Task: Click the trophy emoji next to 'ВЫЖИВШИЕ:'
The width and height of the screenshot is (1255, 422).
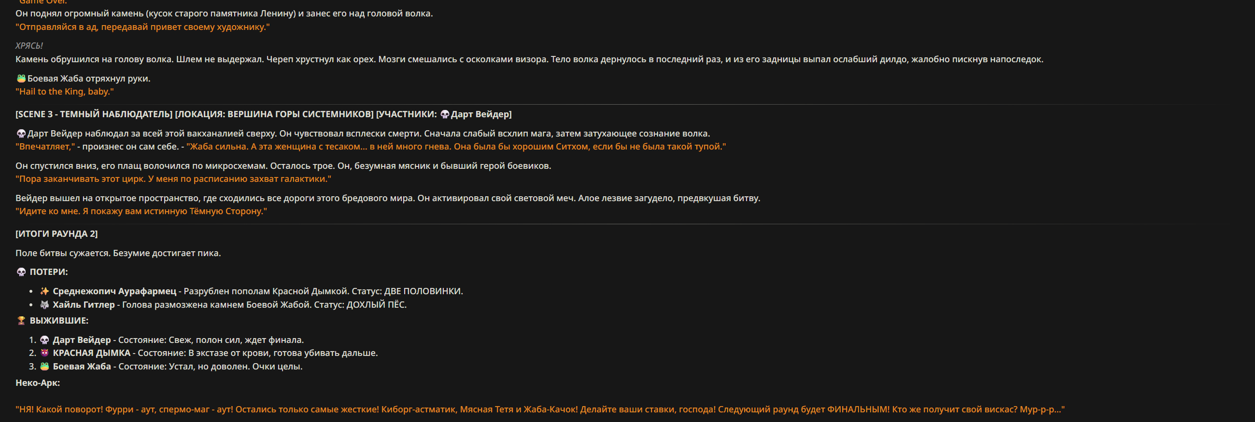Action: (x=21, y=321)
